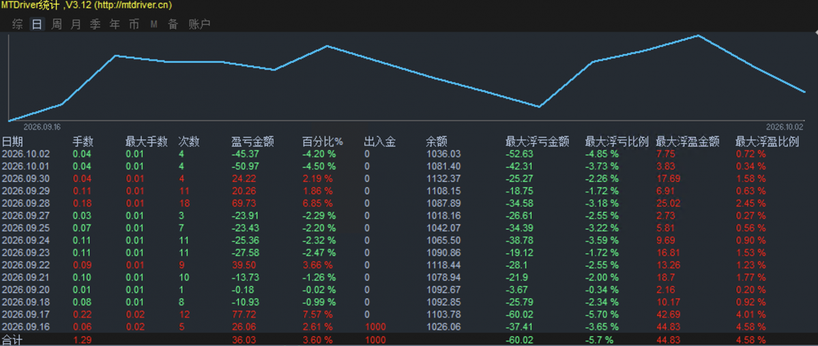Click the 1026.06 balance value
818x346 pixels.
point(443,327)
